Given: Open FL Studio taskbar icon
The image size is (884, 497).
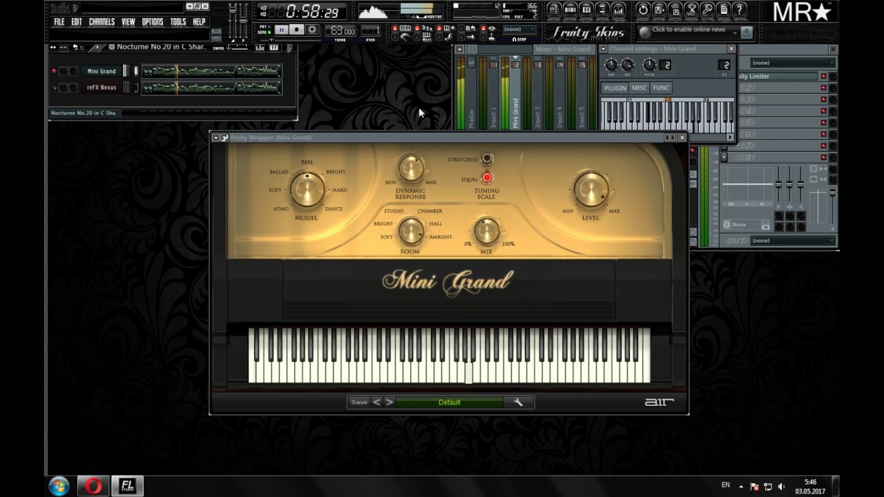Looking at the screenshot, I should click(128, 486).
